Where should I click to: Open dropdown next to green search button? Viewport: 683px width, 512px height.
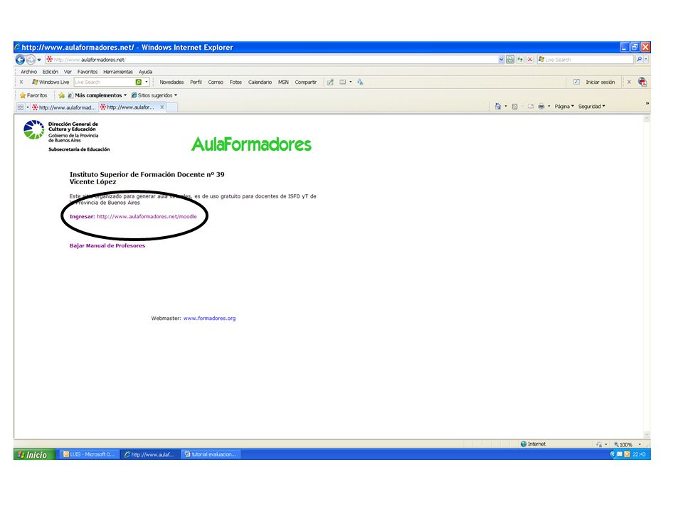coord(147,82)
